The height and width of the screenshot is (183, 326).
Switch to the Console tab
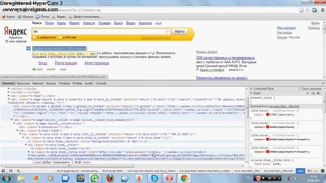[101, 83]
